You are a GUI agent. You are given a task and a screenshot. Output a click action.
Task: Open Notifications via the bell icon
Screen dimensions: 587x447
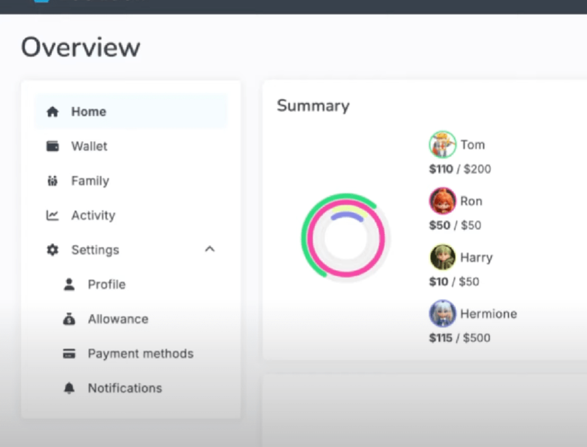pyautogui.click(x=69, y=388)
